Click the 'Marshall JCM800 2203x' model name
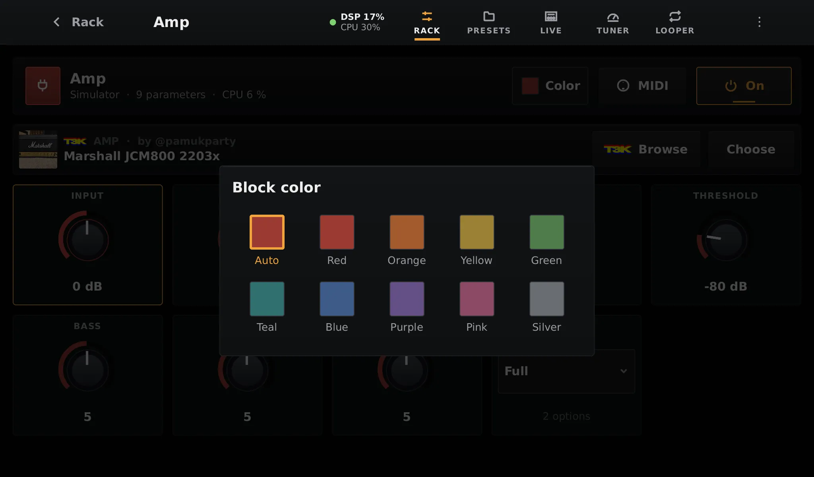Screen dimensions: 814x477 (x=142, y=156)
